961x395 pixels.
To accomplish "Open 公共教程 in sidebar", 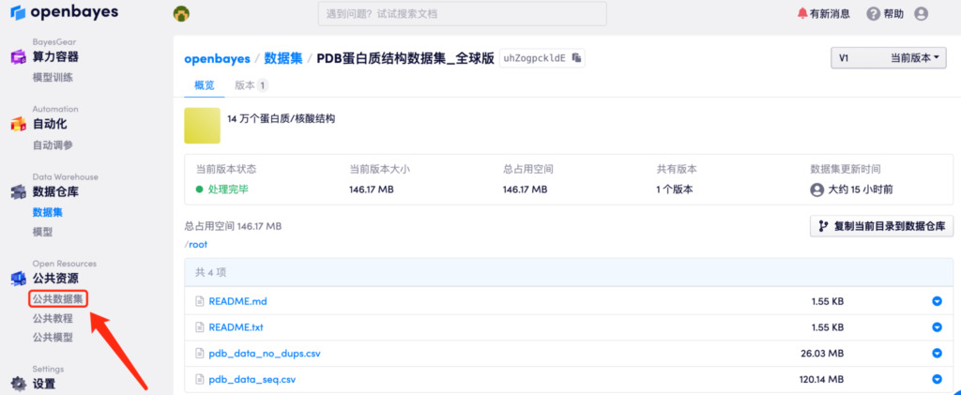I will pyautogui.click(x=53, y=318).
